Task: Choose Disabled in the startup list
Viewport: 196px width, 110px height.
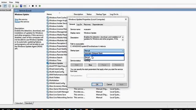Action: coord(104,59)
